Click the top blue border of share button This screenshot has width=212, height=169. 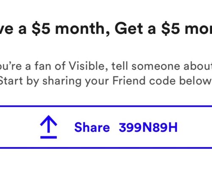click(x=106, y=106)
